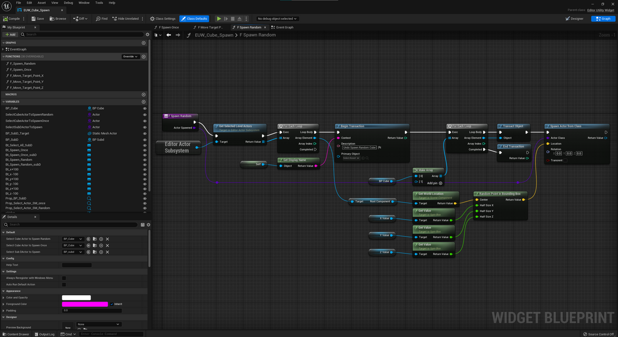618x337 pixels.
Task: Open the Content Drawer
Action: click(16, 334)
